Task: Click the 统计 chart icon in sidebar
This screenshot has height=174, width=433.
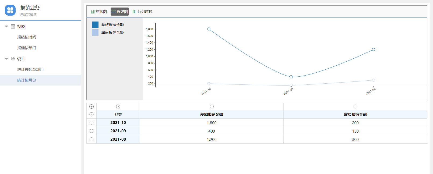Action: 13,59
